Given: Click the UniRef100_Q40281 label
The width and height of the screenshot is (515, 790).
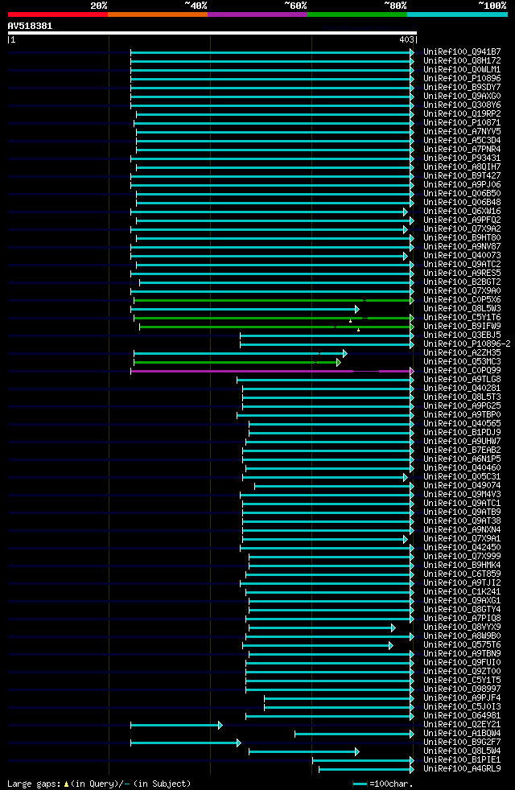Looking at the screenshot, I should pos(462,389).
